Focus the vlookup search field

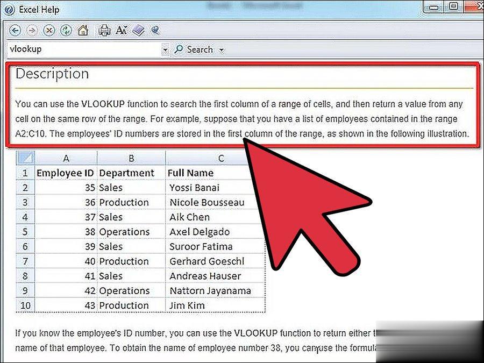click(x=83, y=49)
